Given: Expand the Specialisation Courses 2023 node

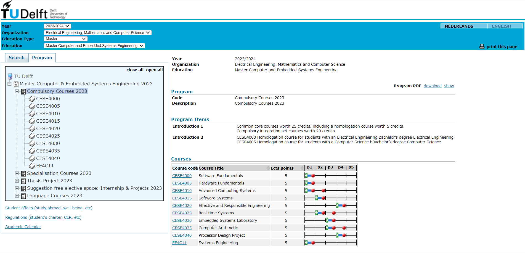Looking at the screenshot, I should point(17,173).
